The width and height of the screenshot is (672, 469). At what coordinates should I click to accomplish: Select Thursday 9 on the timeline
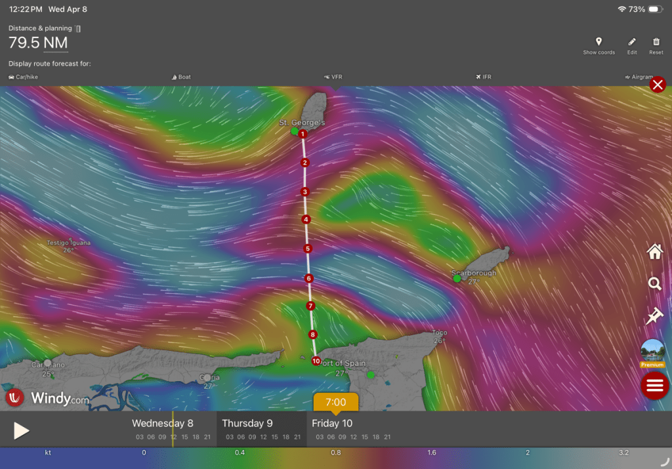point(247,424)
